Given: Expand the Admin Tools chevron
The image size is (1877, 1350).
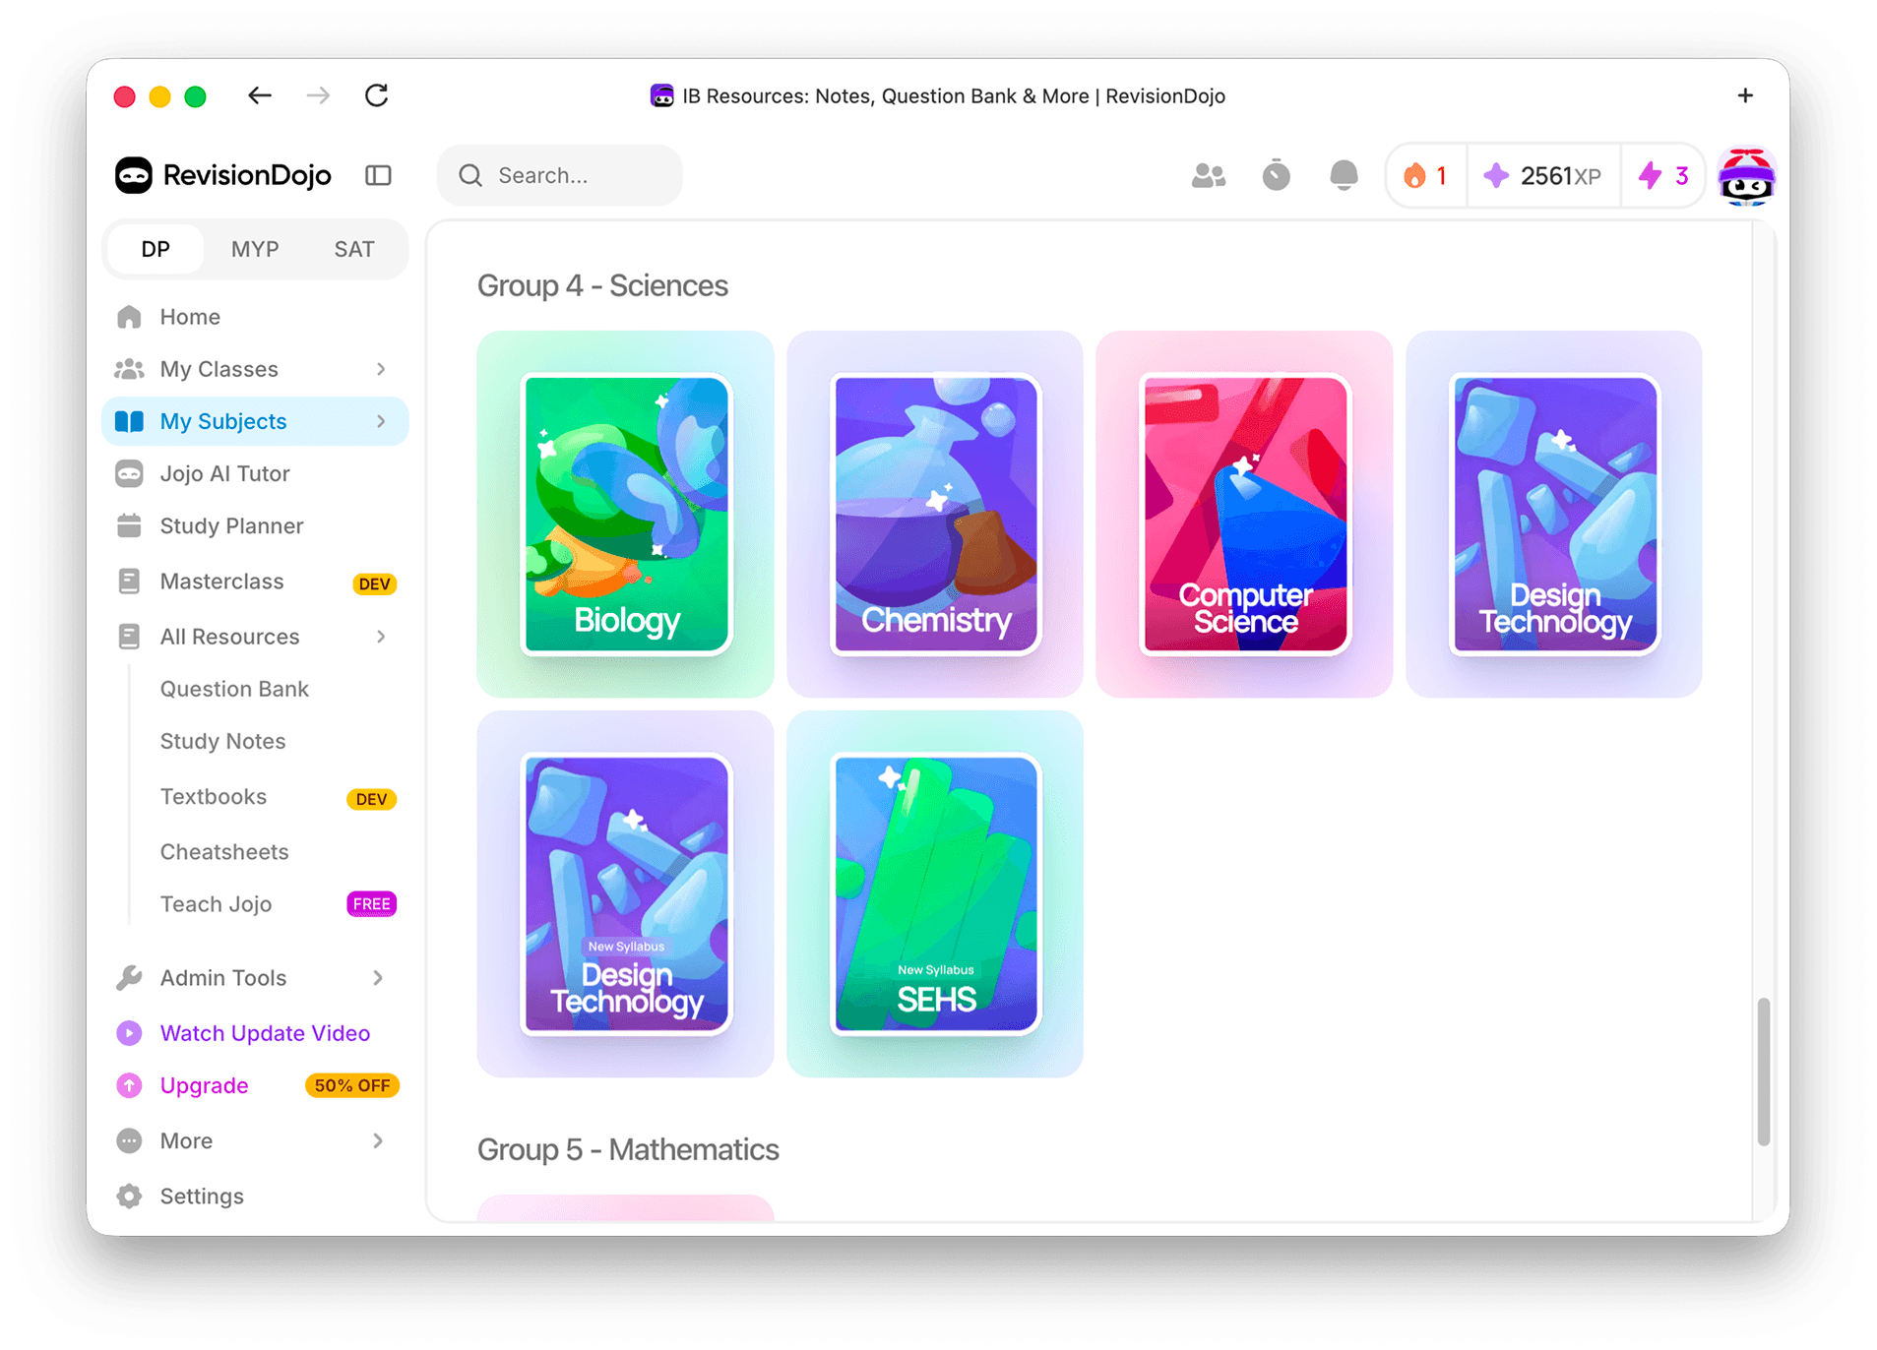Looking at the screenshot, I should [379, 978].
